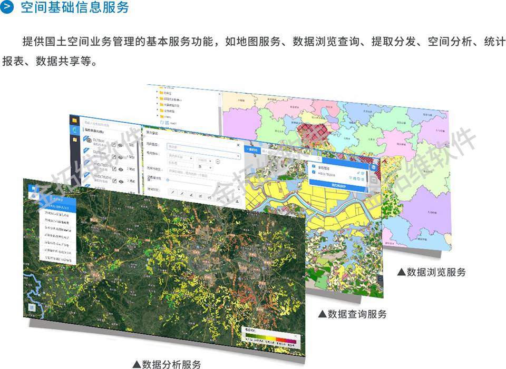This screenshot has width=506, height=369.
Task: Click the slider handle in the query dialog
Action: (x=168, y=180)
